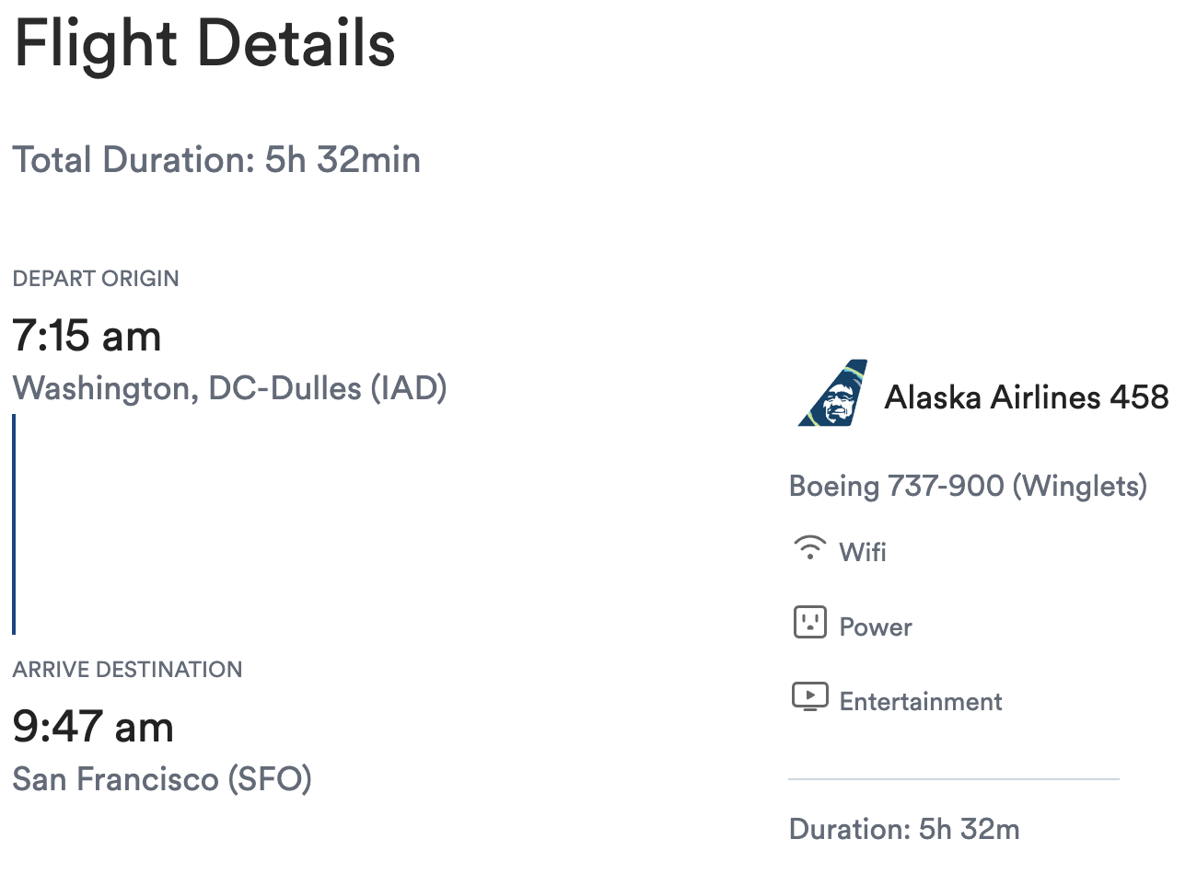
Task: Click the Flight Details heading
Action: (204, 44)
